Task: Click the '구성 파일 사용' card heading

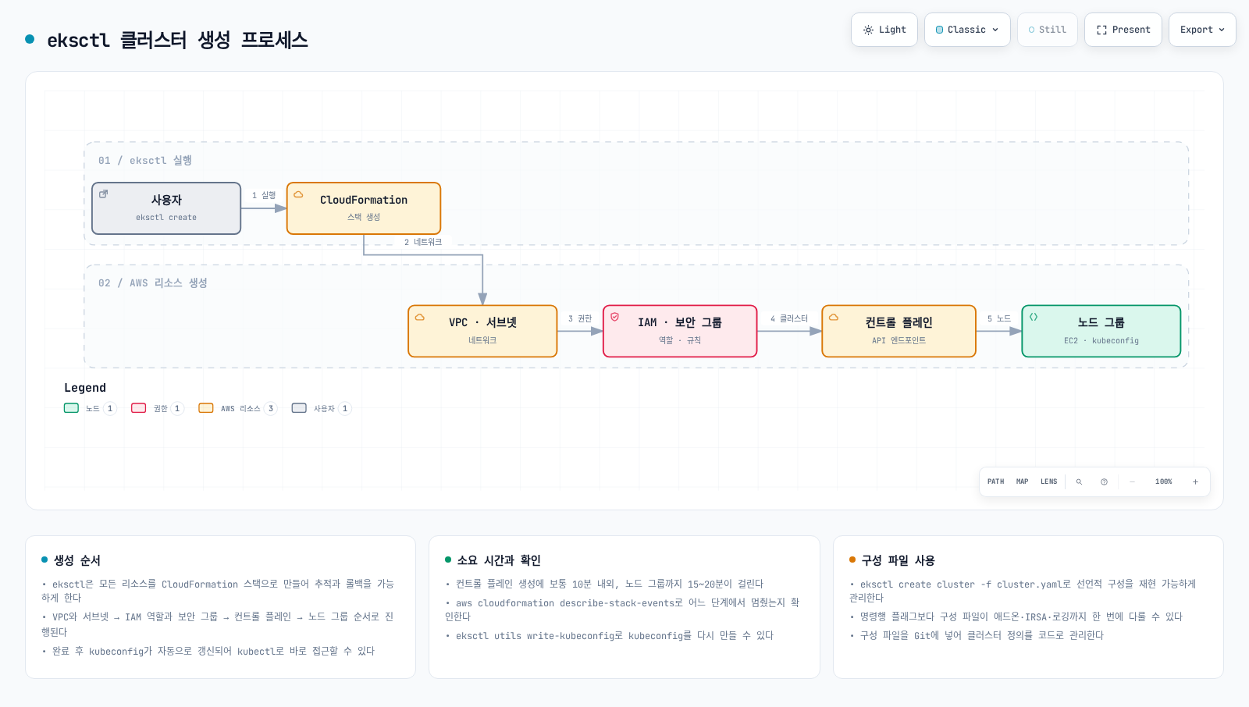Action: (898, 560)
